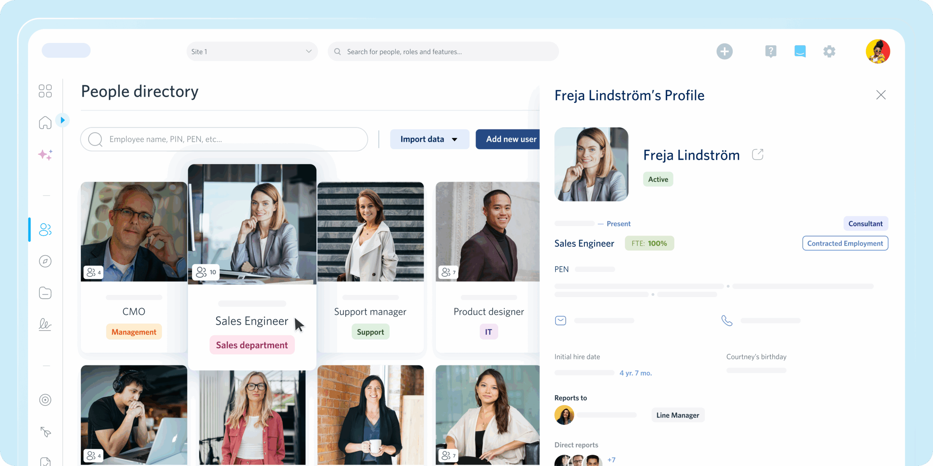Screen dimensions: 933x466
Task: Click the Add new user button
Action: pyautogui.click(x=509, y=139)
